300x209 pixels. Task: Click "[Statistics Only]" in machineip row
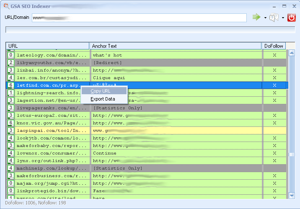[118, 168]
